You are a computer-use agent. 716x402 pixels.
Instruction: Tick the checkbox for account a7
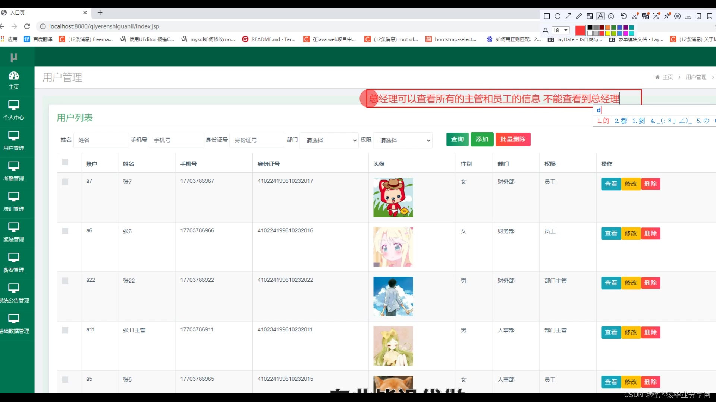(x=65, y=182)
